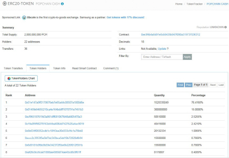Open rank 8 holder address 0xaf26c8cc...

pyautogui.click(x=53, y=152)
